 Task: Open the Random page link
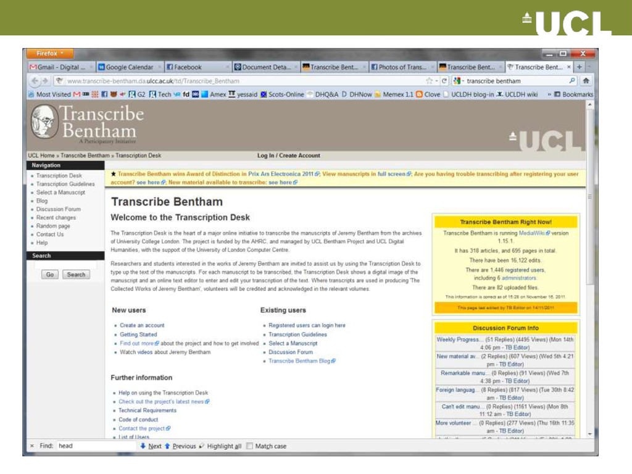[53, 226]
